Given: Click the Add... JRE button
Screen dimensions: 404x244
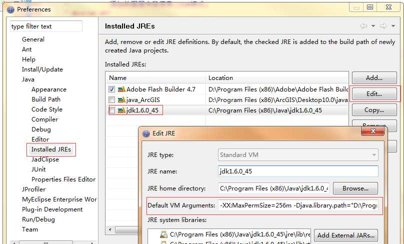Looking at the screenshot, I should point(374,78).
